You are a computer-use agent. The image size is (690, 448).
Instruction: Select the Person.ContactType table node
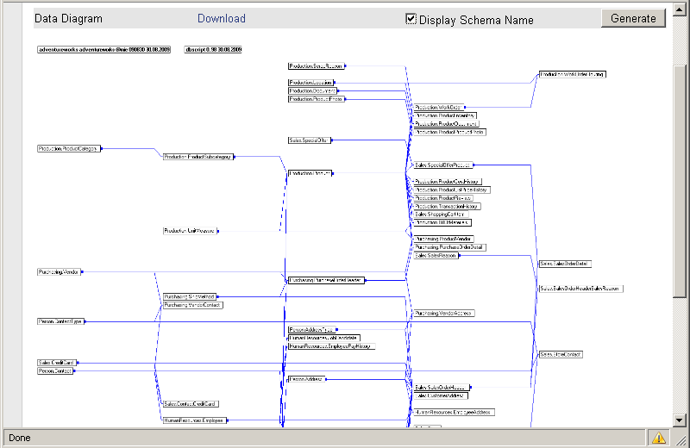[x=60, y=321]
